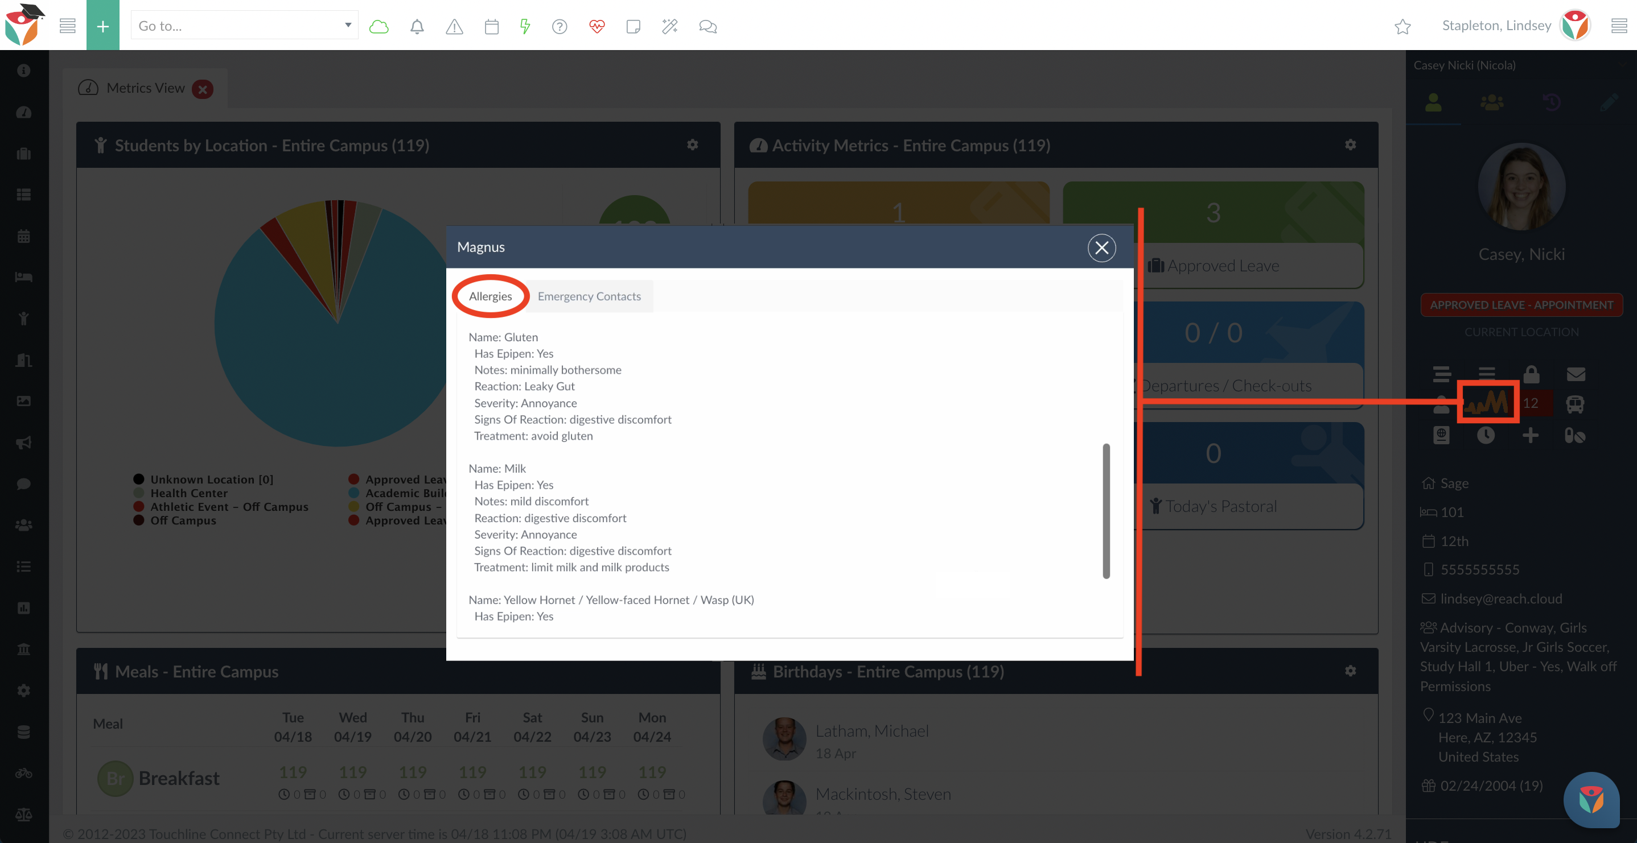Click the green cloud icon in toolbar
1637x843 pixels.
379,26
